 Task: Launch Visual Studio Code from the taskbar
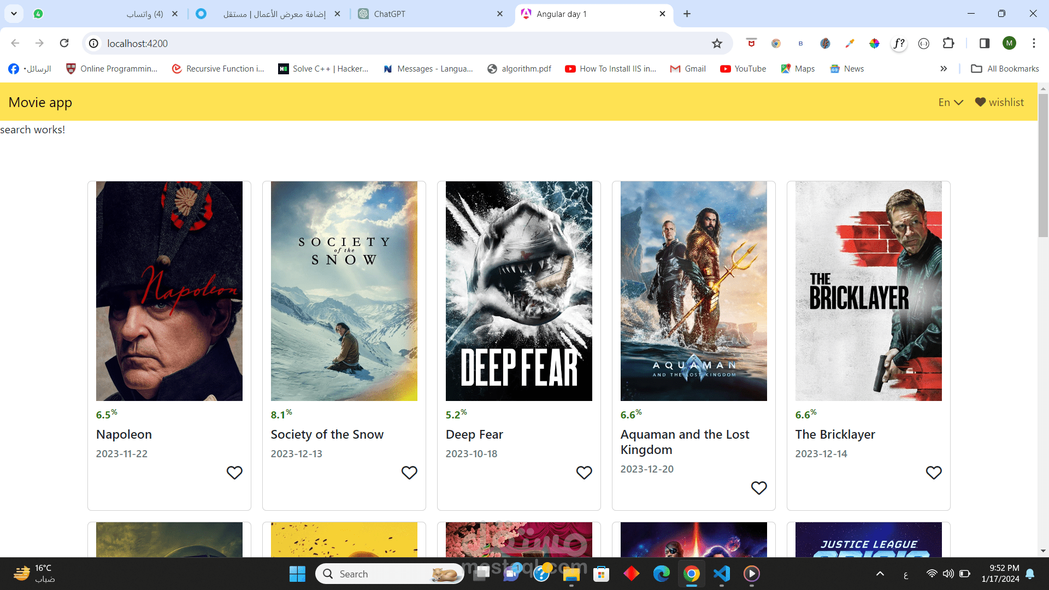coord(722,574)
